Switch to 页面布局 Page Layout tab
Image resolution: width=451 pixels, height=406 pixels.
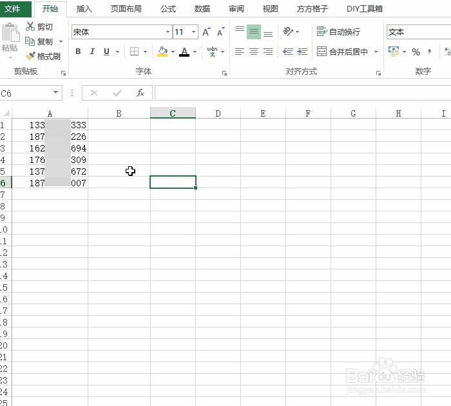(x=126, y=9)
